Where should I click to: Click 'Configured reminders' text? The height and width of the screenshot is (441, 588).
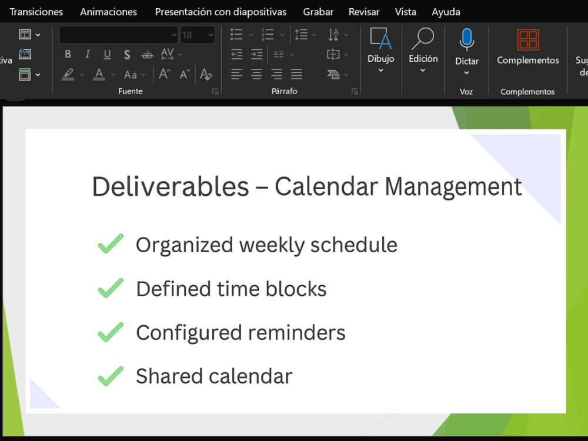click(240, 333)
